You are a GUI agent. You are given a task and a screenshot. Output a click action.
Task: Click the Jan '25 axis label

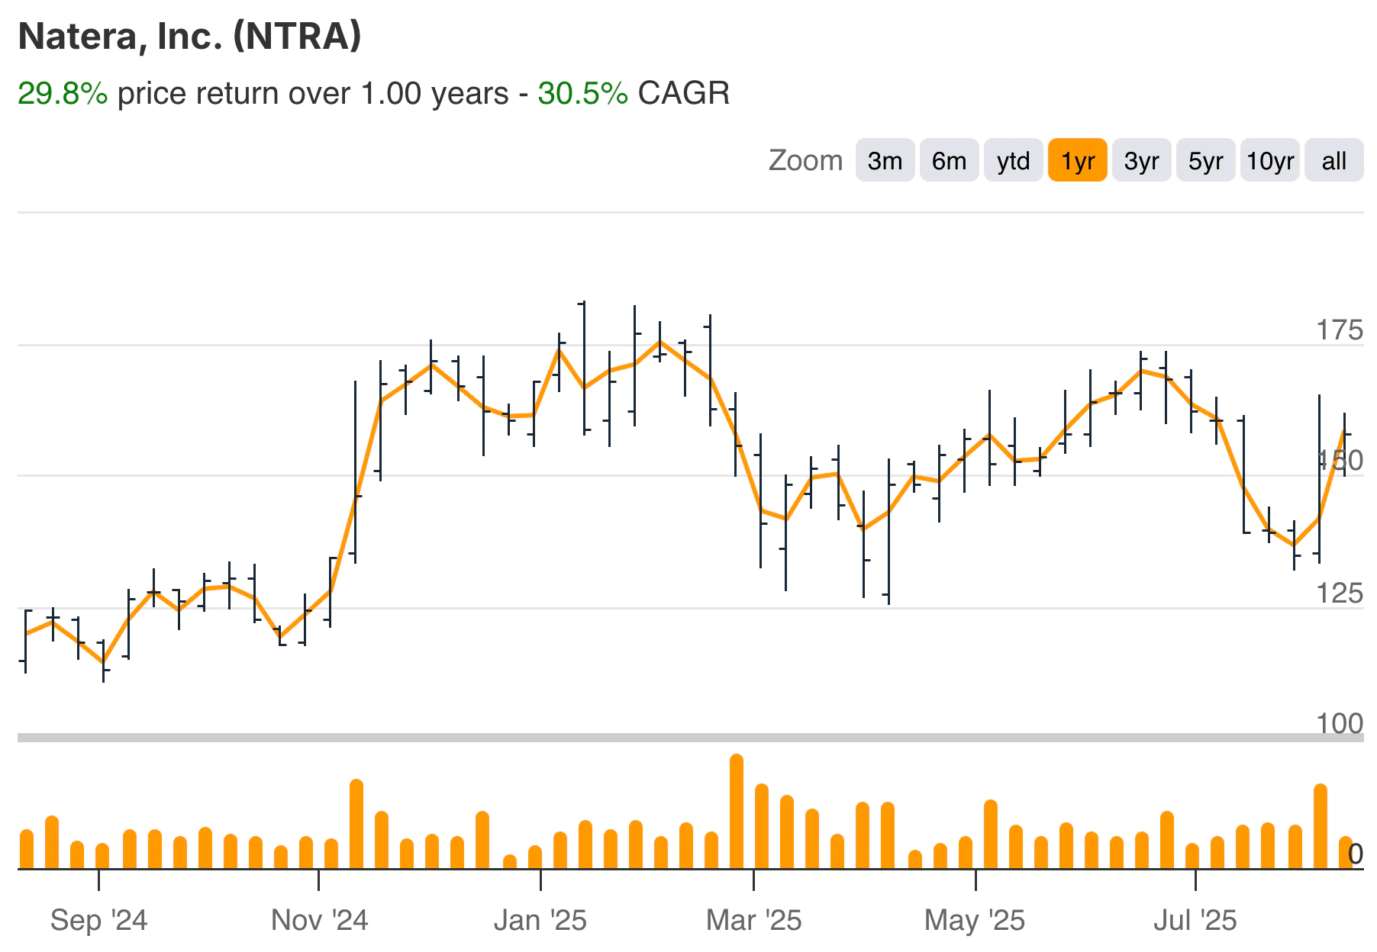point(540,920)
